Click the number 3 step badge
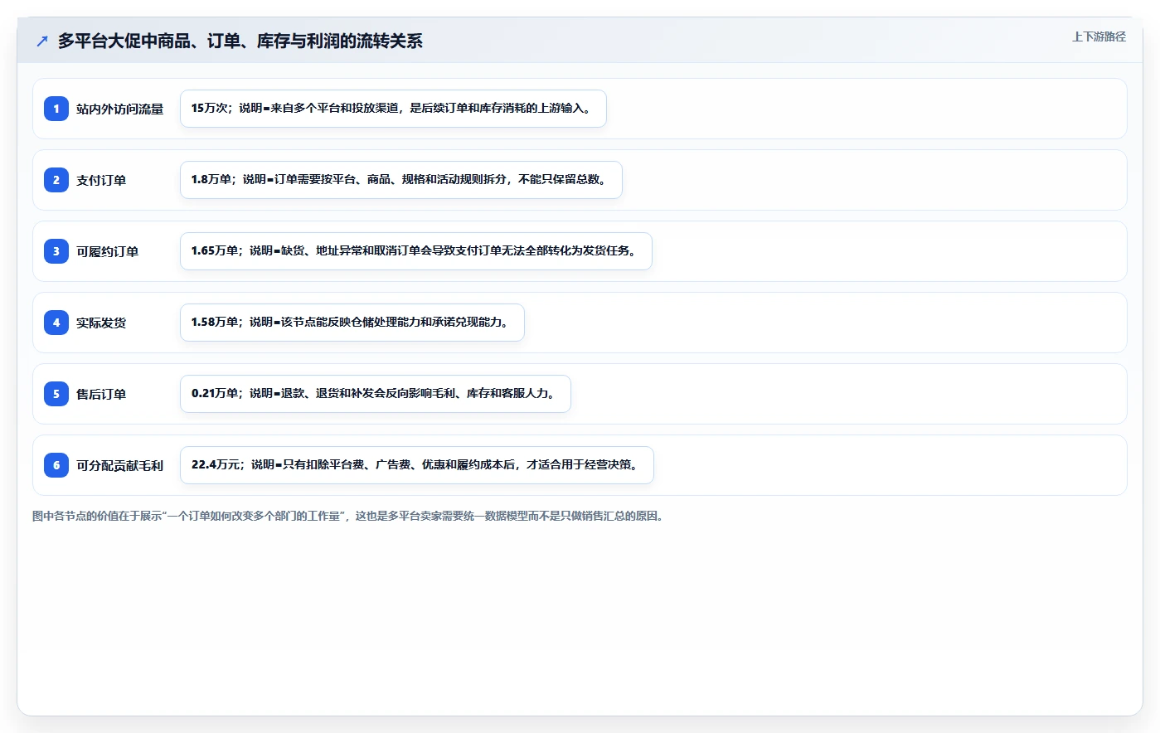Screen dimensions: 1160x733 [x=56, y=251]
